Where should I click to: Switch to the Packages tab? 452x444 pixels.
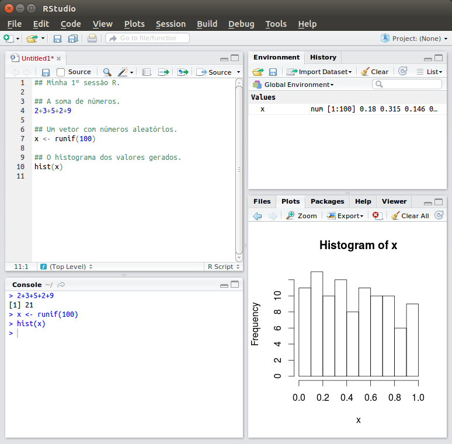[x=327, y=201]
